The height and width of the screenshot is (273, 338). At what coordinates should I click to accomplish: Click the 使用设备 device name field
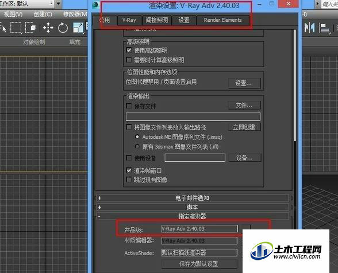click(x=195, y=158)
